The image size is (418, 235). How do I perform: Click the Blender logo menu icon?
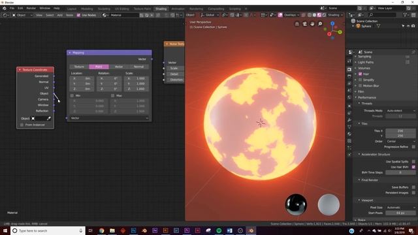[5, 8]
